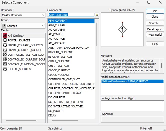Select DC_CURRENT component
The width and height of the screenshot is (166, 131).
click(71, 97)
